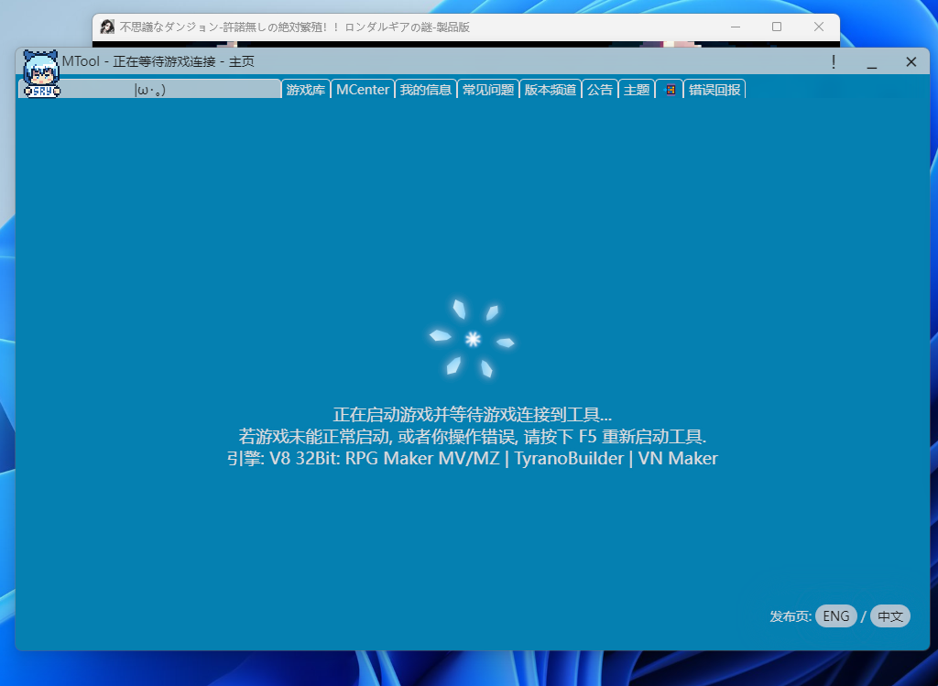Open the 版本频道 tab
The height and width of the screenshot is (686, 938).
click(551, 90)
